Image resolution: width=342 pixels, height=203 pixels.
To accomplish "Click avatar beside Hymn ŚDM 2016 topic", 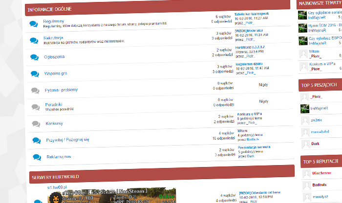I will [x=303, y=28].
